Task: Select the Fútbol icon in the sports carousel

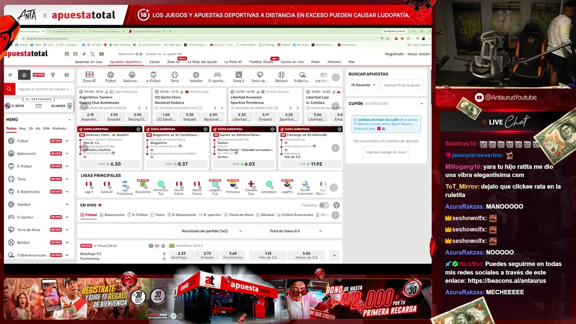Action: [x=111, y=75]
